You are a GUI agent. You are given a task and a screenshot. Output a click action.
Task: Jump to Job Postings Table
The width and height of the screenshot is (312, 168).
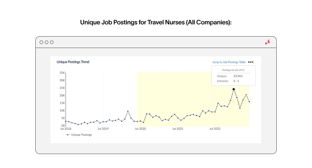pyautogui.click(x=229, y=62)
